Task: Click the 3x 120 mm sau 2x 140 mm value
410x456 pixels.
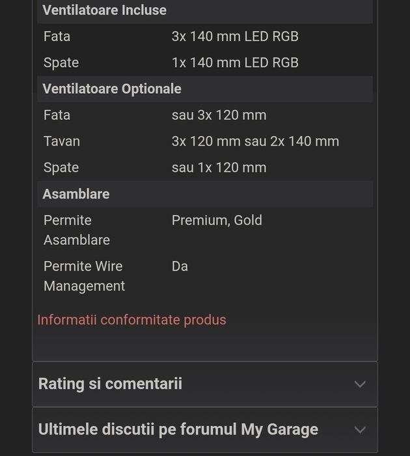Action: click(x=255, y=141)
